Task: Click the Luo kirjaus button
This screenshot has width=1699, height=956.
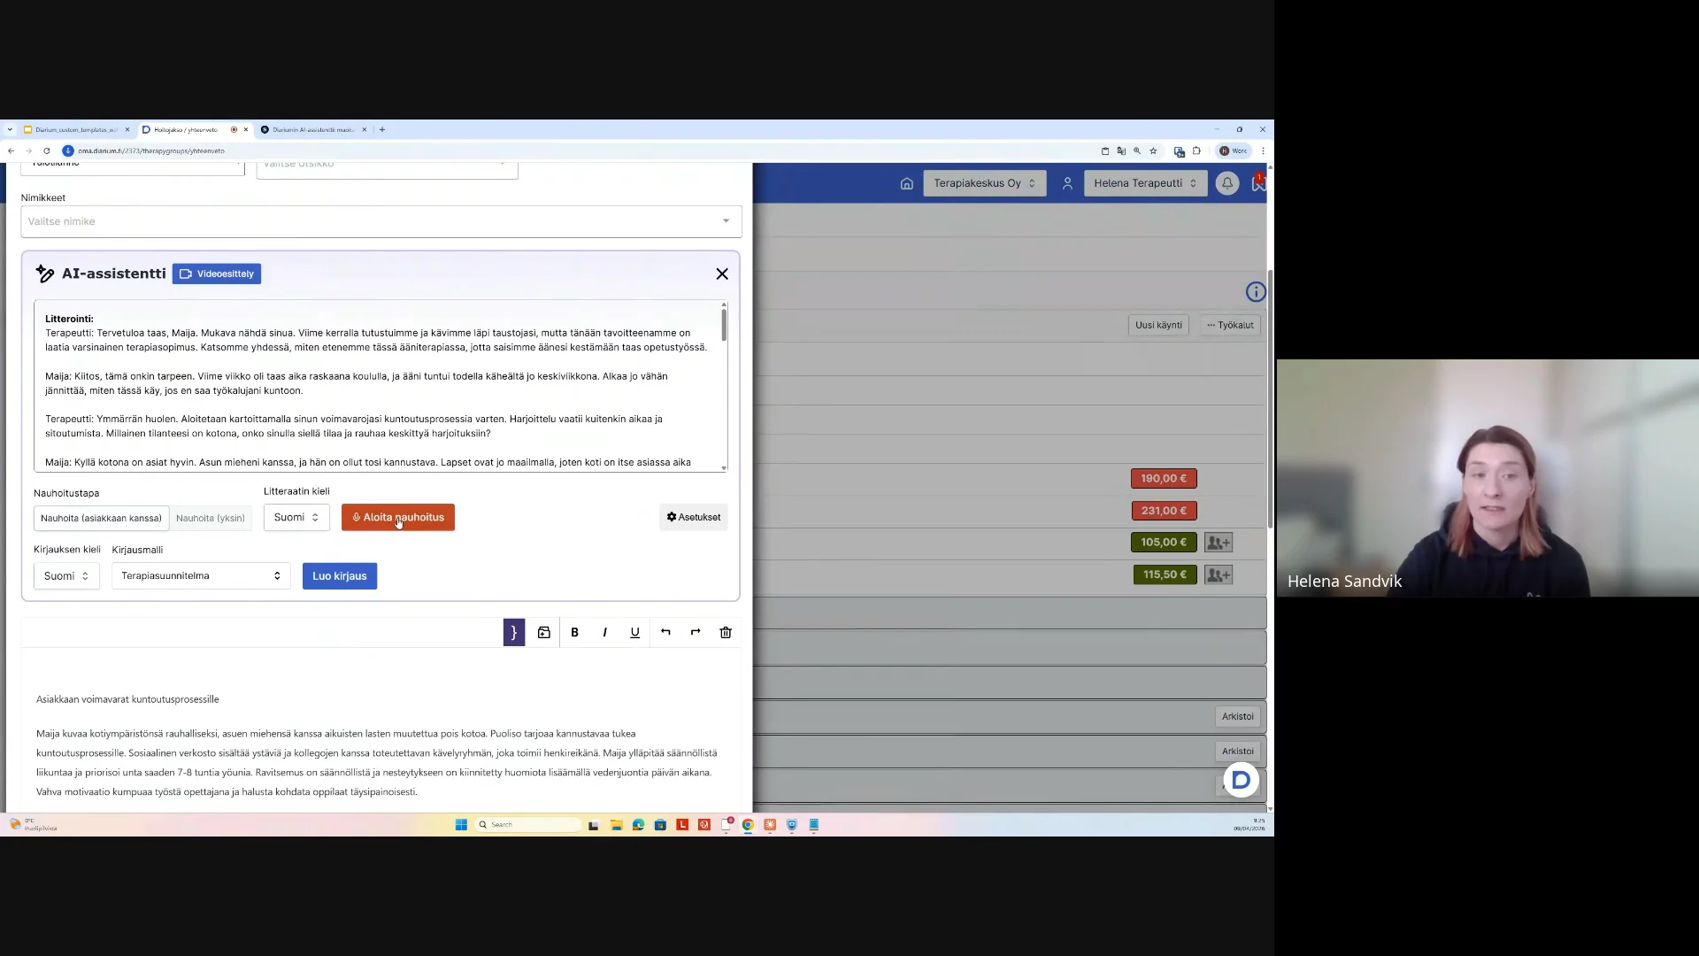Action: pos(340,576)
